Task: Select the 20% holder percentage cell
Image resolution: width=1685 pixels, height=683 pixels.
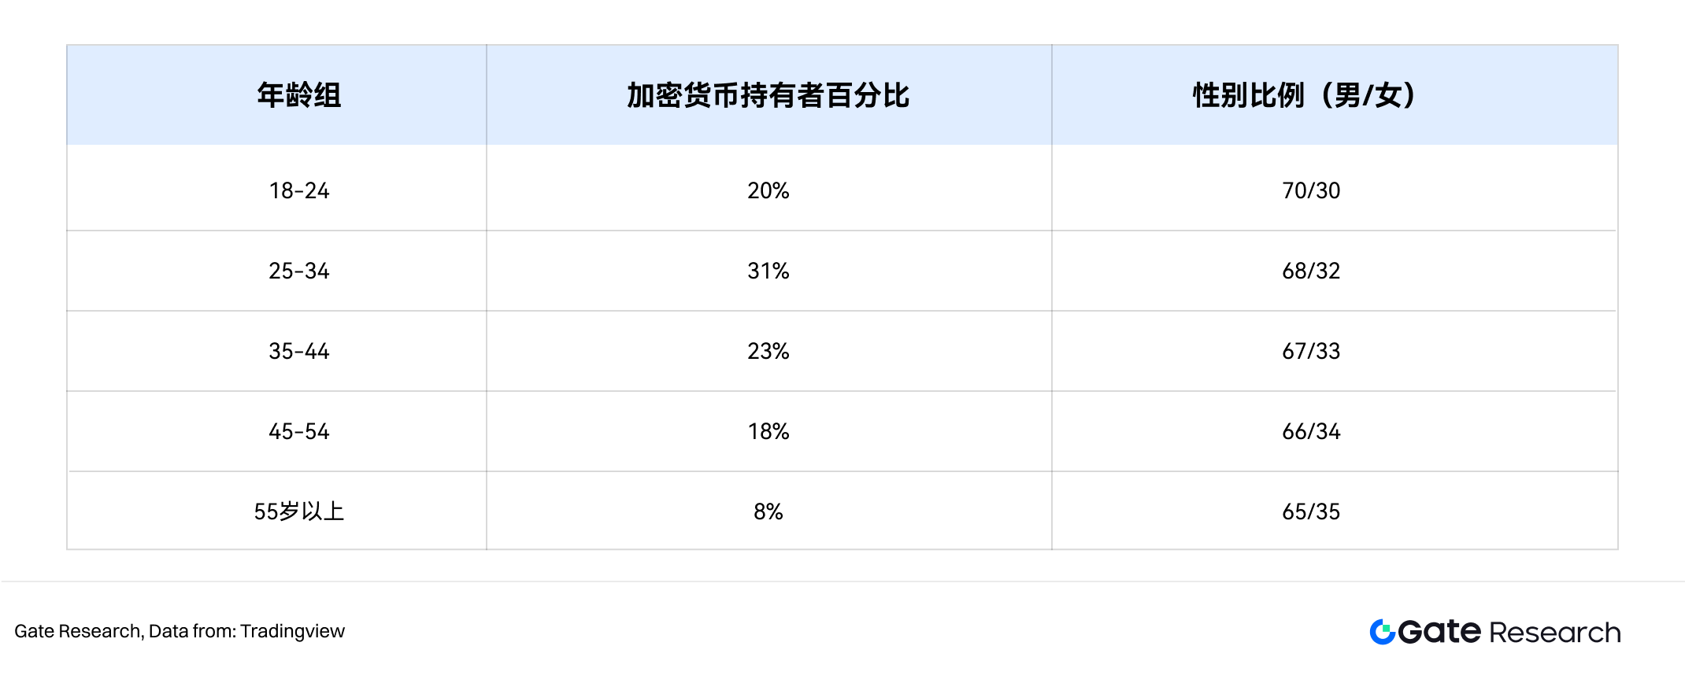Action: (x=768, y=190)
